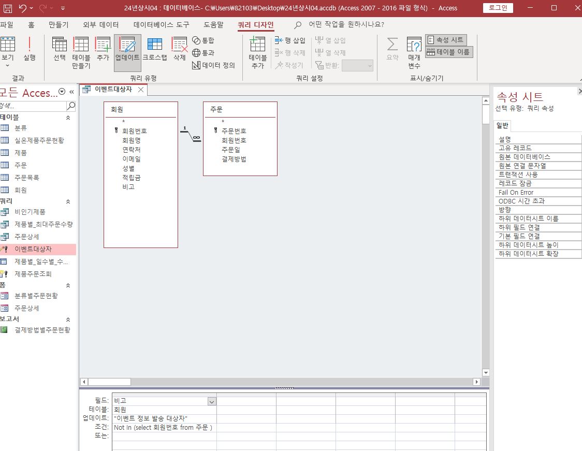Click the Login (로그인) button

[498, 8]
